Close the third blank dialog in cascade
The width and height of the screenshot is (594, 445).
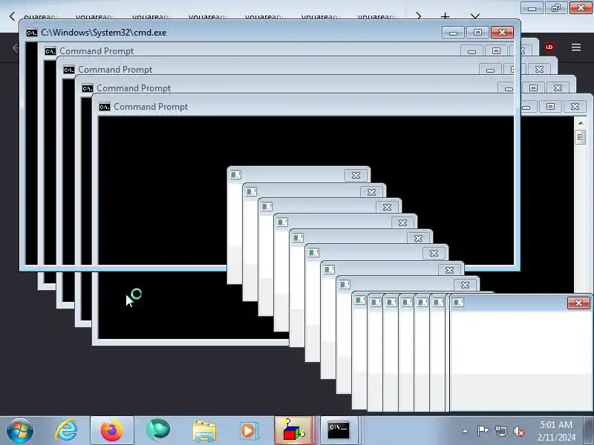point(387,207)
